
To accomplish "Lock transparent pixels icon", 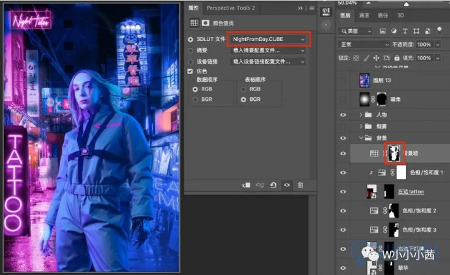I will 356,58.
